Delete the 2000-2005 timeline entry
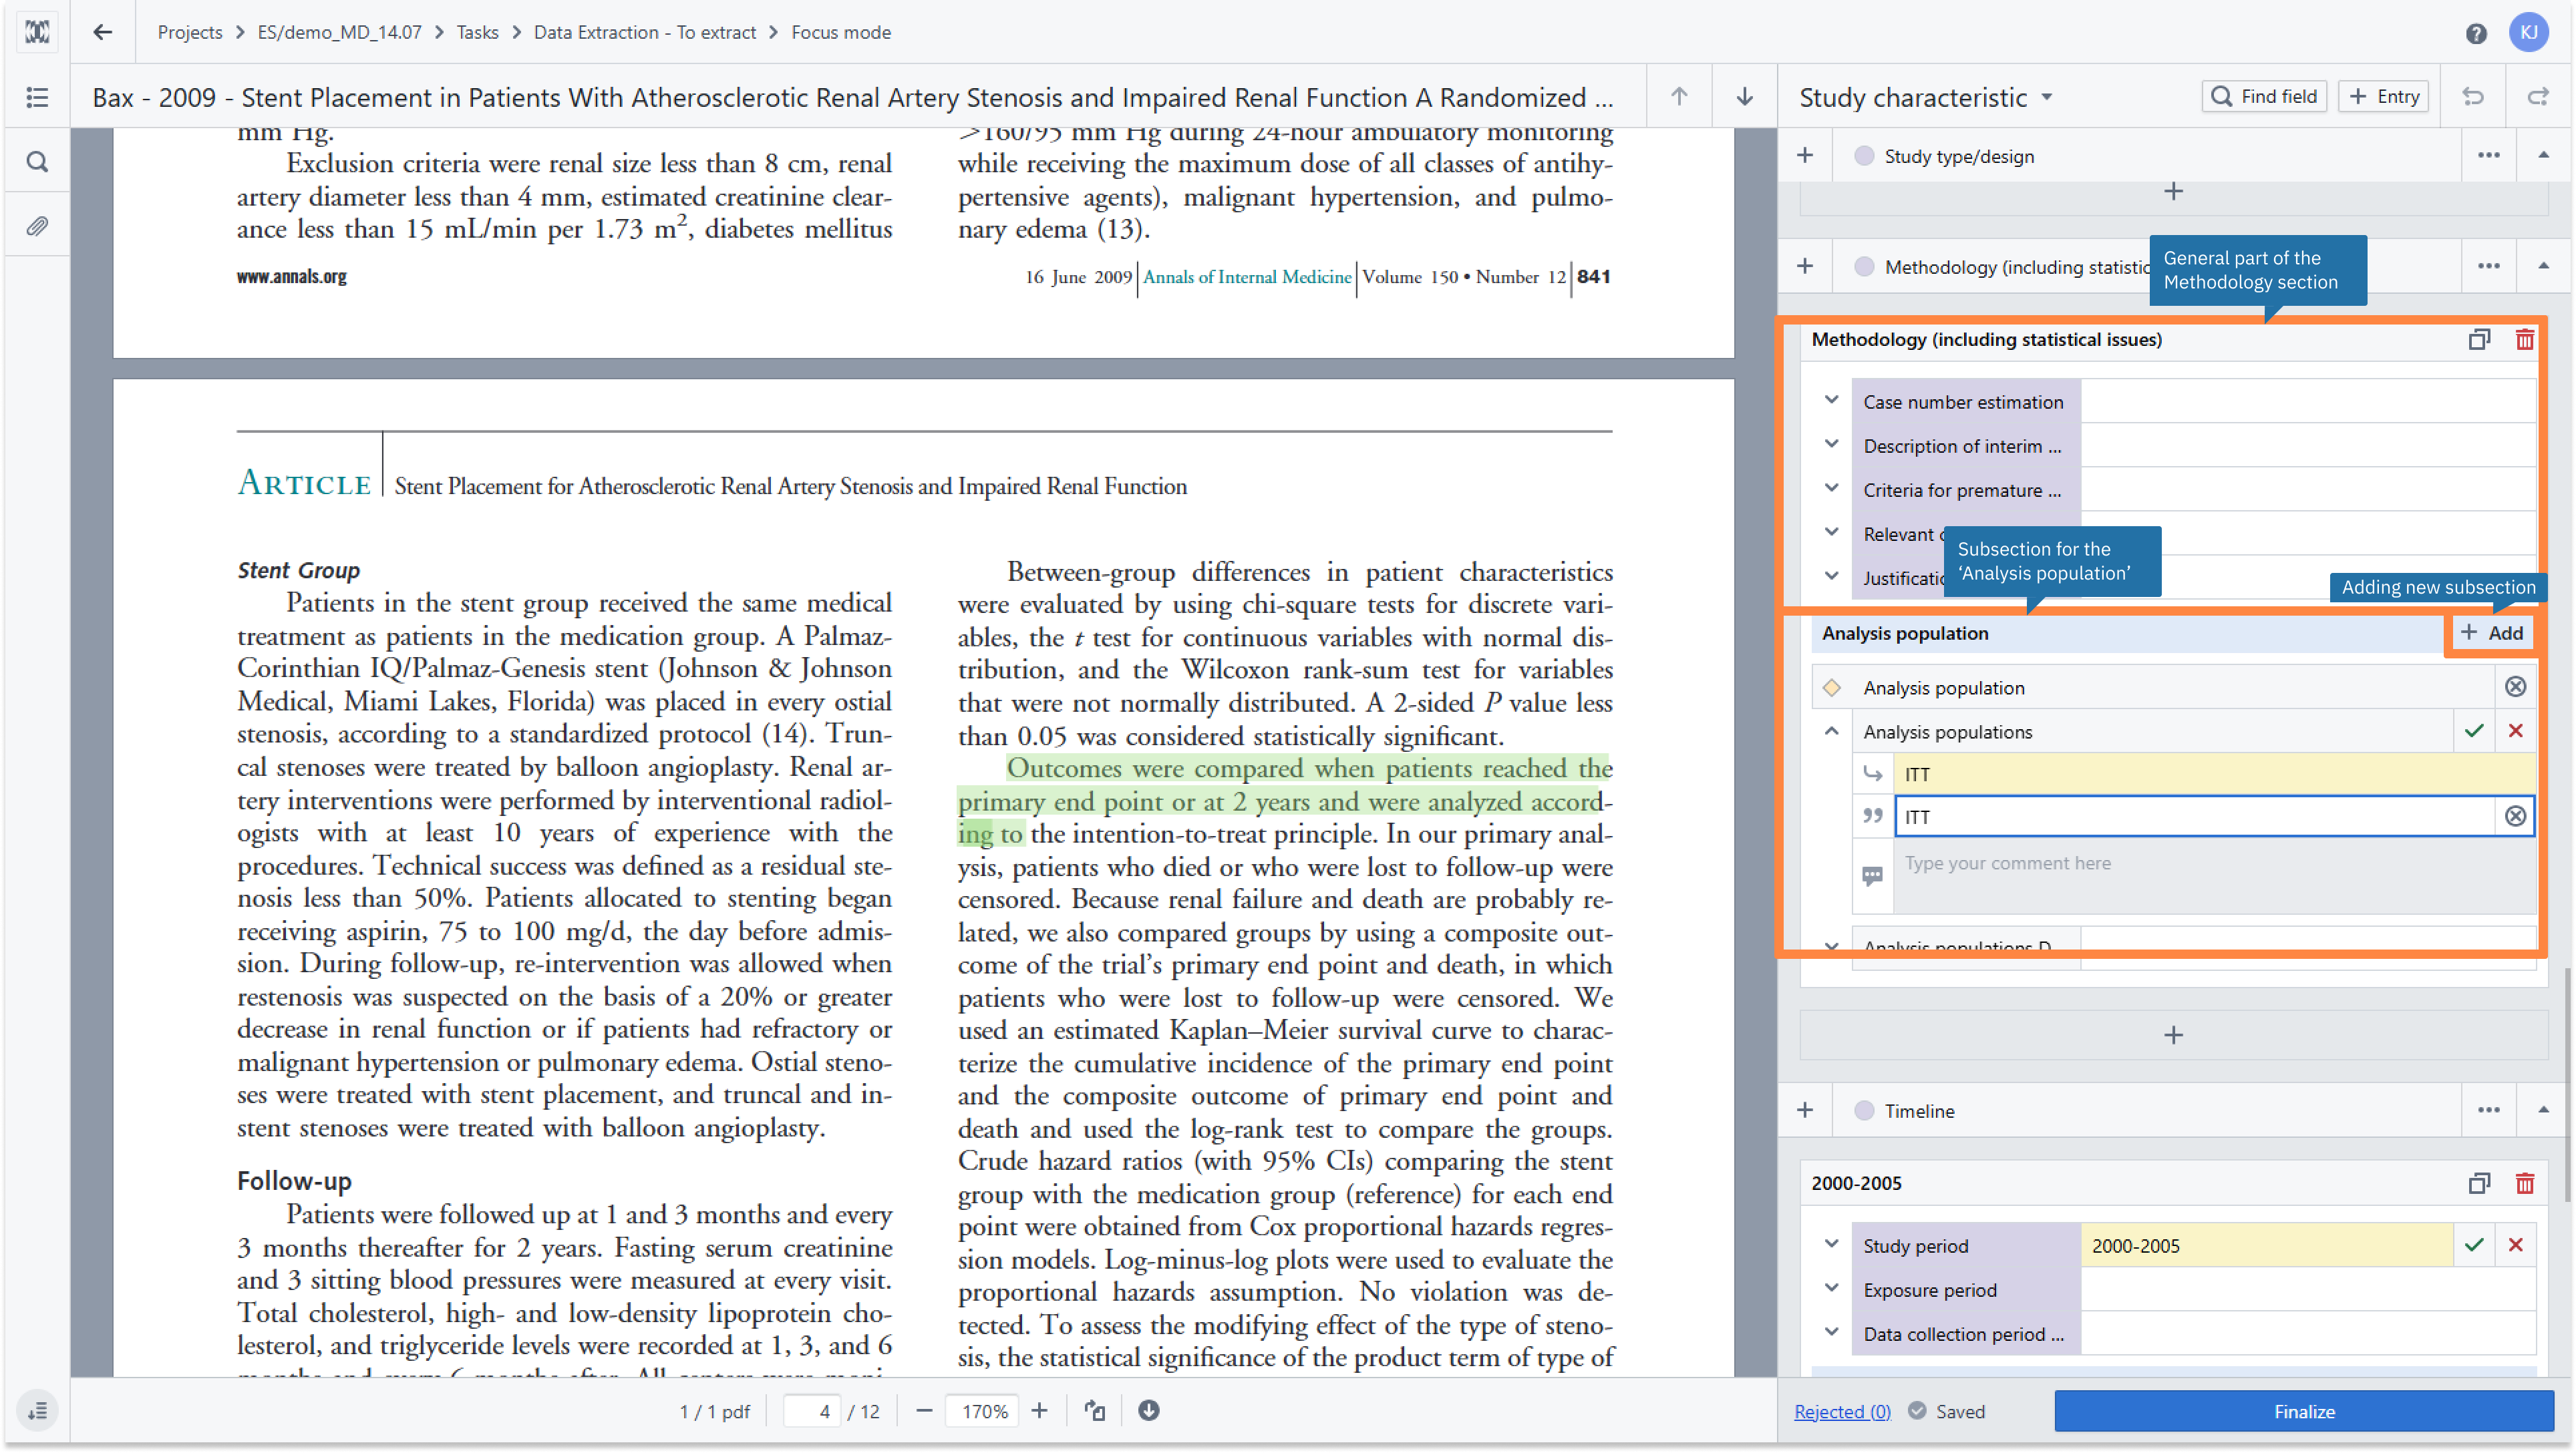 (2525, 1183)
